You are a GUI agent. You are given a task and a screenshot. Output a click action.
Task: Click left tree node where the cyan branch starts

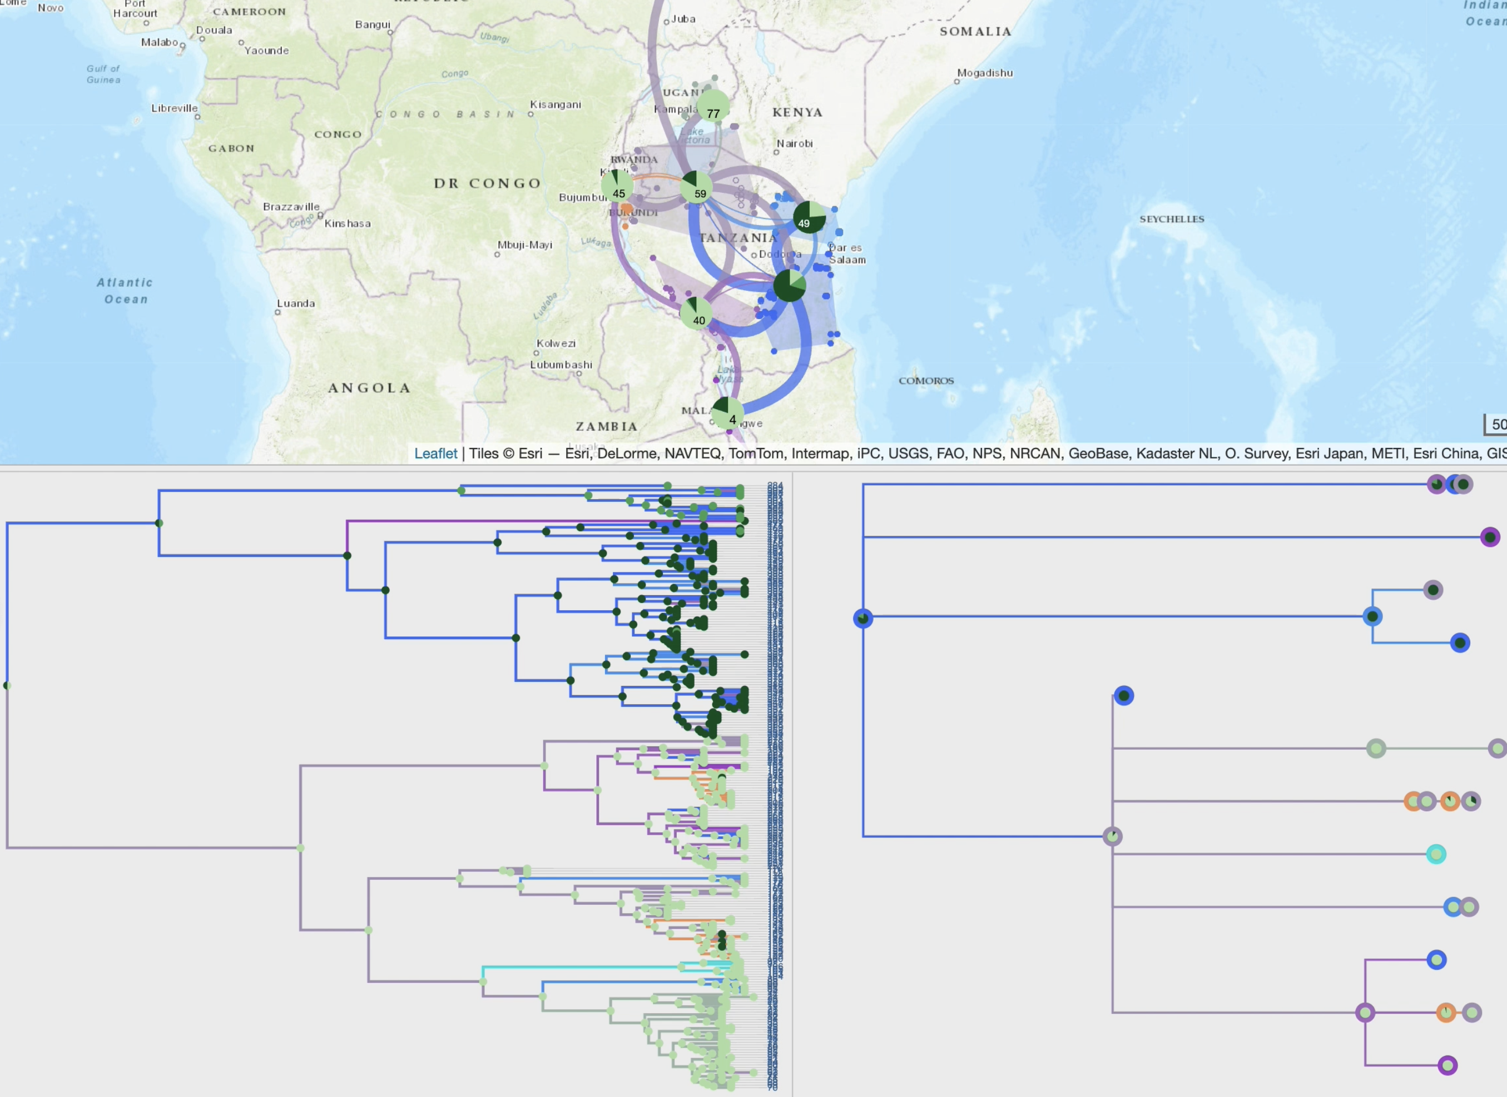(483, 981)
